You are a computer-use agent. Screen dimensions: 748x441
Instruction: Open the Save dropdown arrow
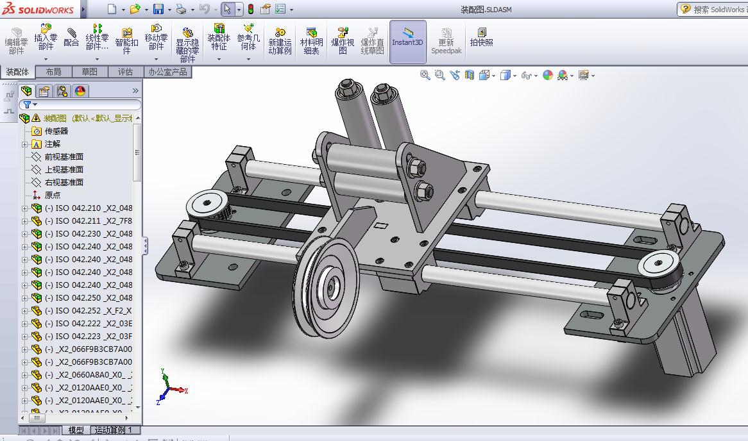click(x=169, y=9)
